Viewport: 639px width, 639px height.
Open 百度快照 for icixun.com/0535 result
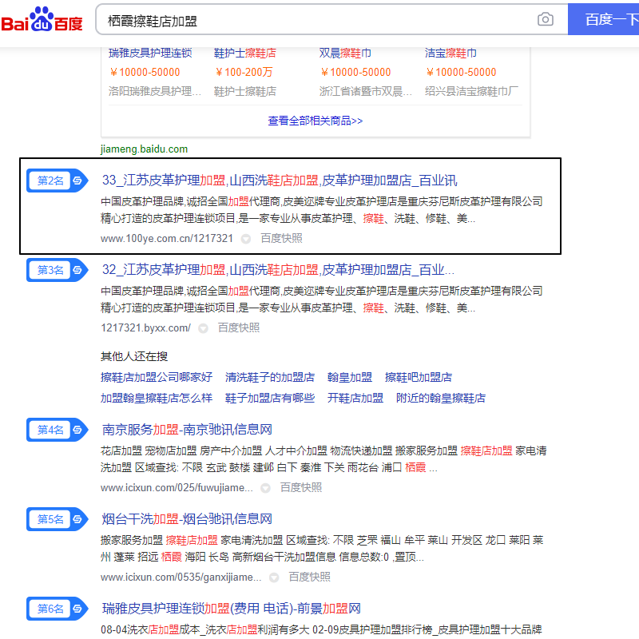point(310,577)
